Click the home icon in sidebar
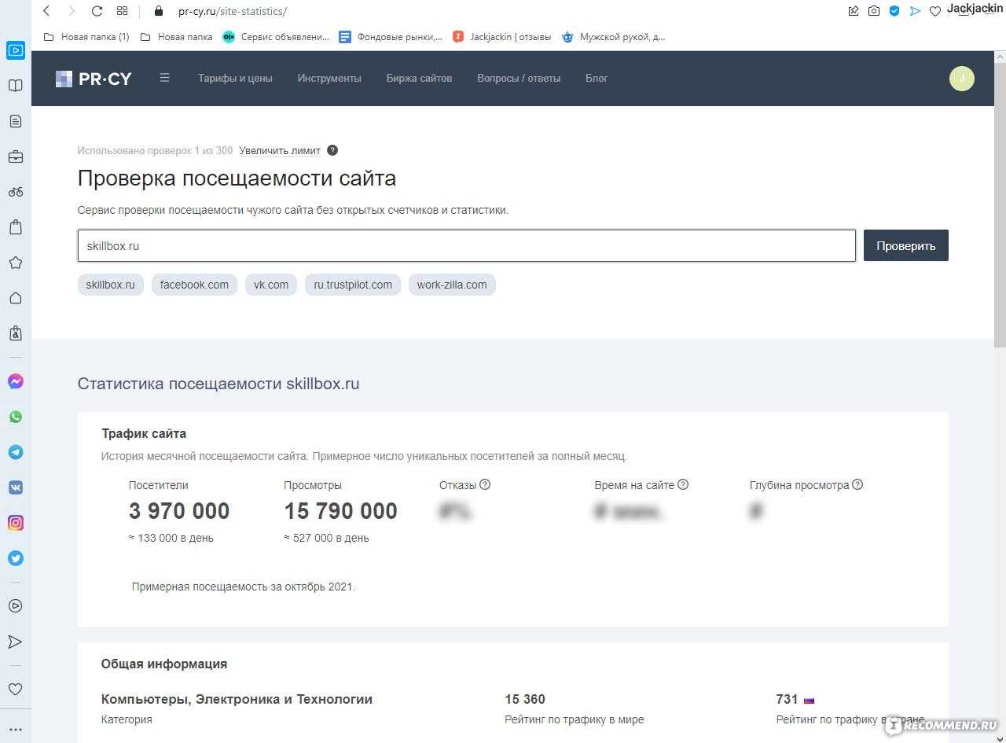The image size is (1006, 743). (x=16, y=298)
